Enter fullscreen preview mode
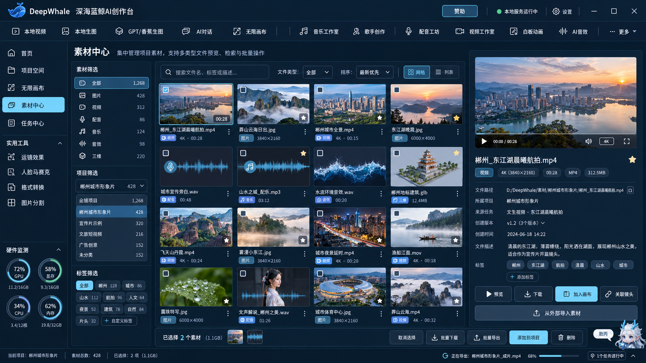This screenshot has width=646, height=363. (627, 141)
